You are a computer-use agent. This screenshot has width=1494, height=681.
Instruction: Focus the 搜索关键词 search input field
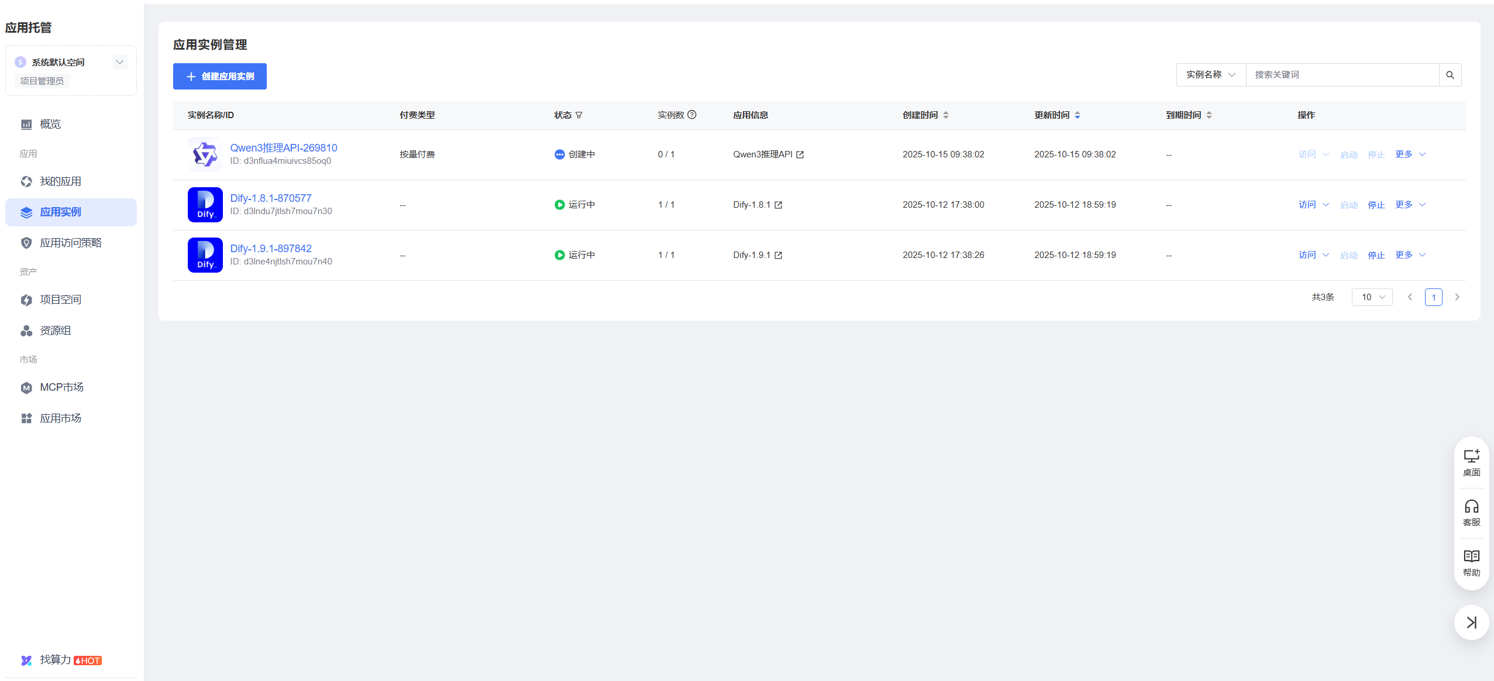[x=1341, y=75]
